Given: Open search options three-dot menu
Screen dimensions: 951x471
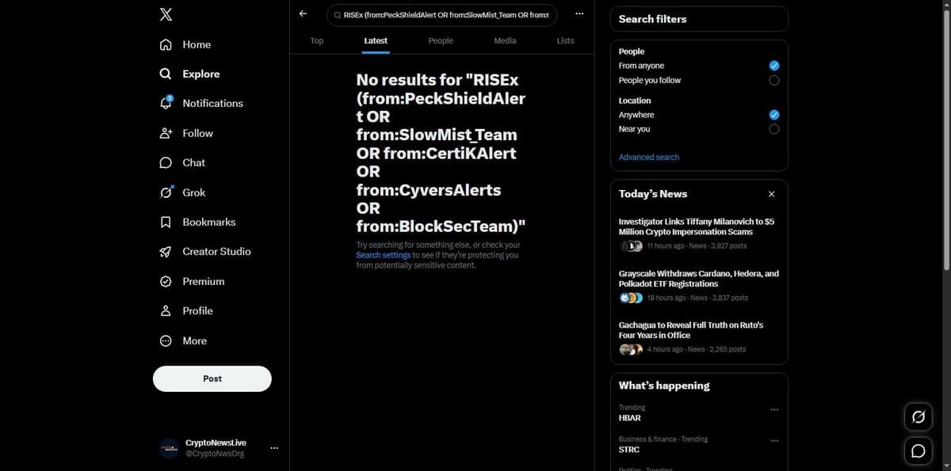Looking at the screenshot, I should point(579,14).
